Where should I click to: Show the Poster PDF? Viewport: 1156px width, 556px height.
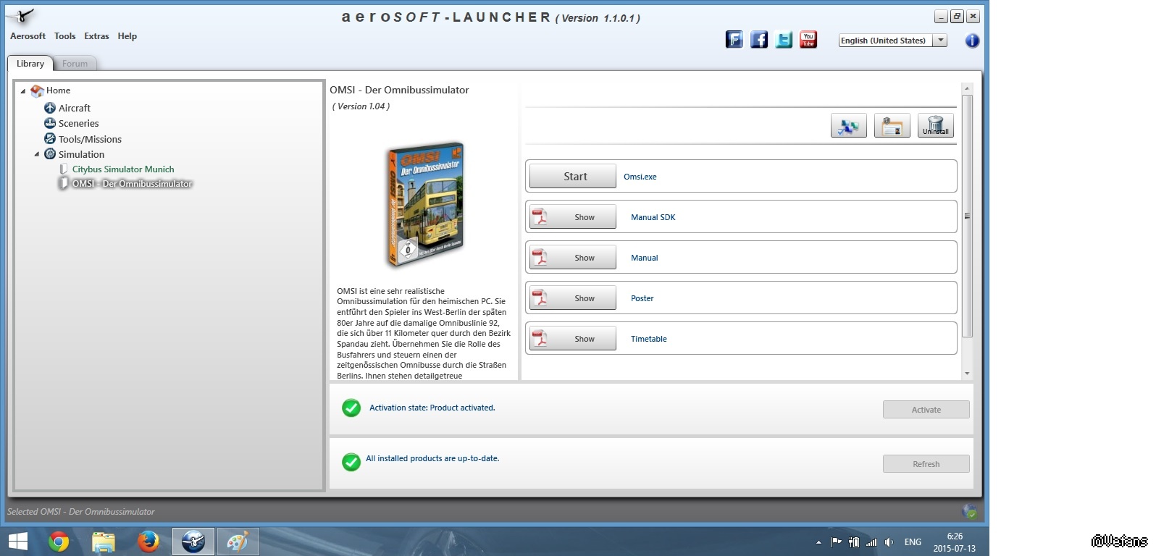pos(573,298)
